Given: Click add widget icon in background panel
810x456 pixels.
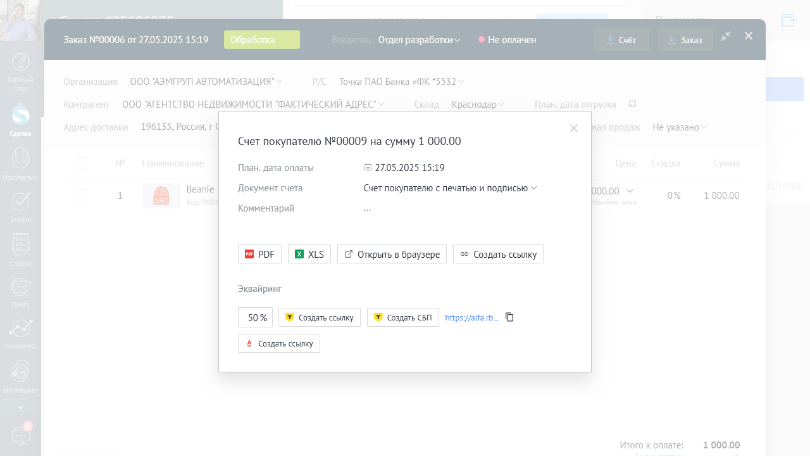Looking at the screenshot, I should click(789, 20).
